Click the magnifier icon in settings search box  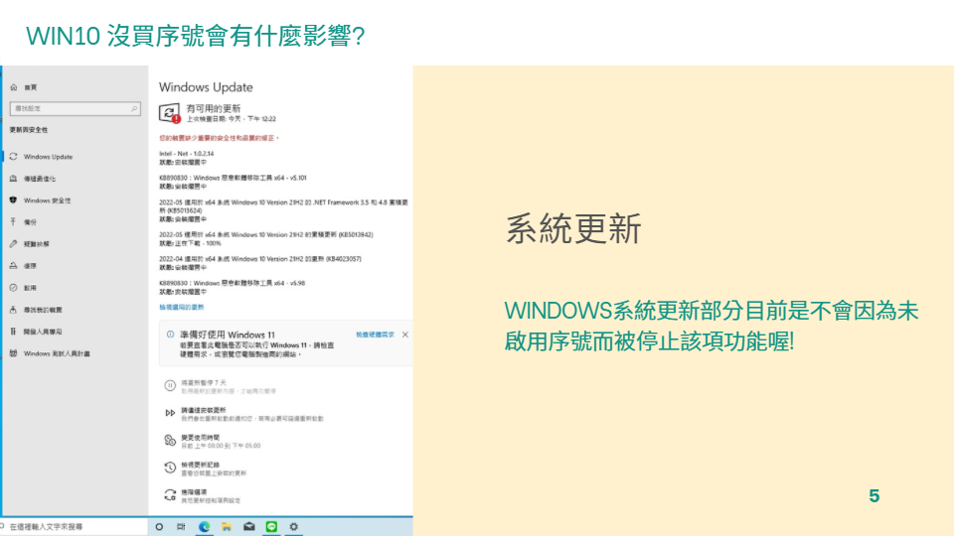(134, 108)
